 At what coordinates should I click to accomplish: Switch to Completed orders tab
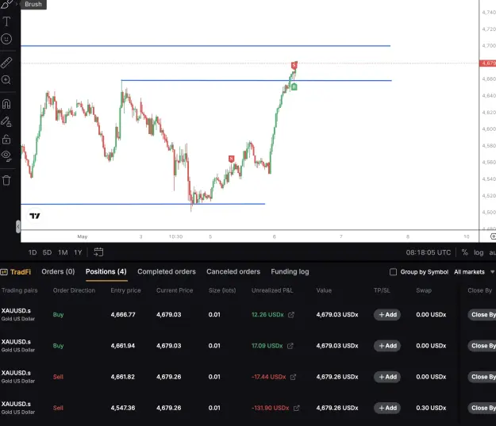pyautogui.click(x=167, y=271)
